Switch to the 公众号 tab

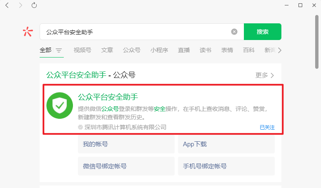pos(132,50)
